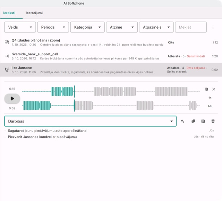Click the Cits category label

tap(171, 42)
